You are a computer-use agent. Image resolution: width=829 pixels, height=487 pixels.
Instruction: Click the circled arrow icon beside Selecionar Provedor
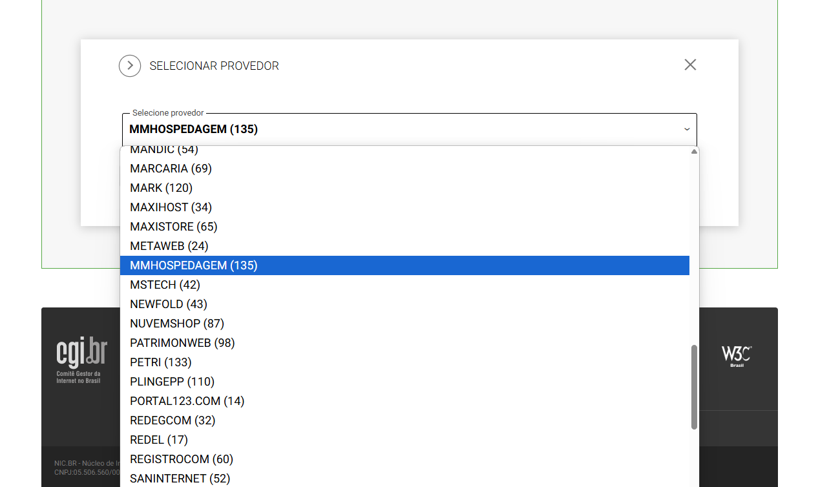[x=130, y=66]
